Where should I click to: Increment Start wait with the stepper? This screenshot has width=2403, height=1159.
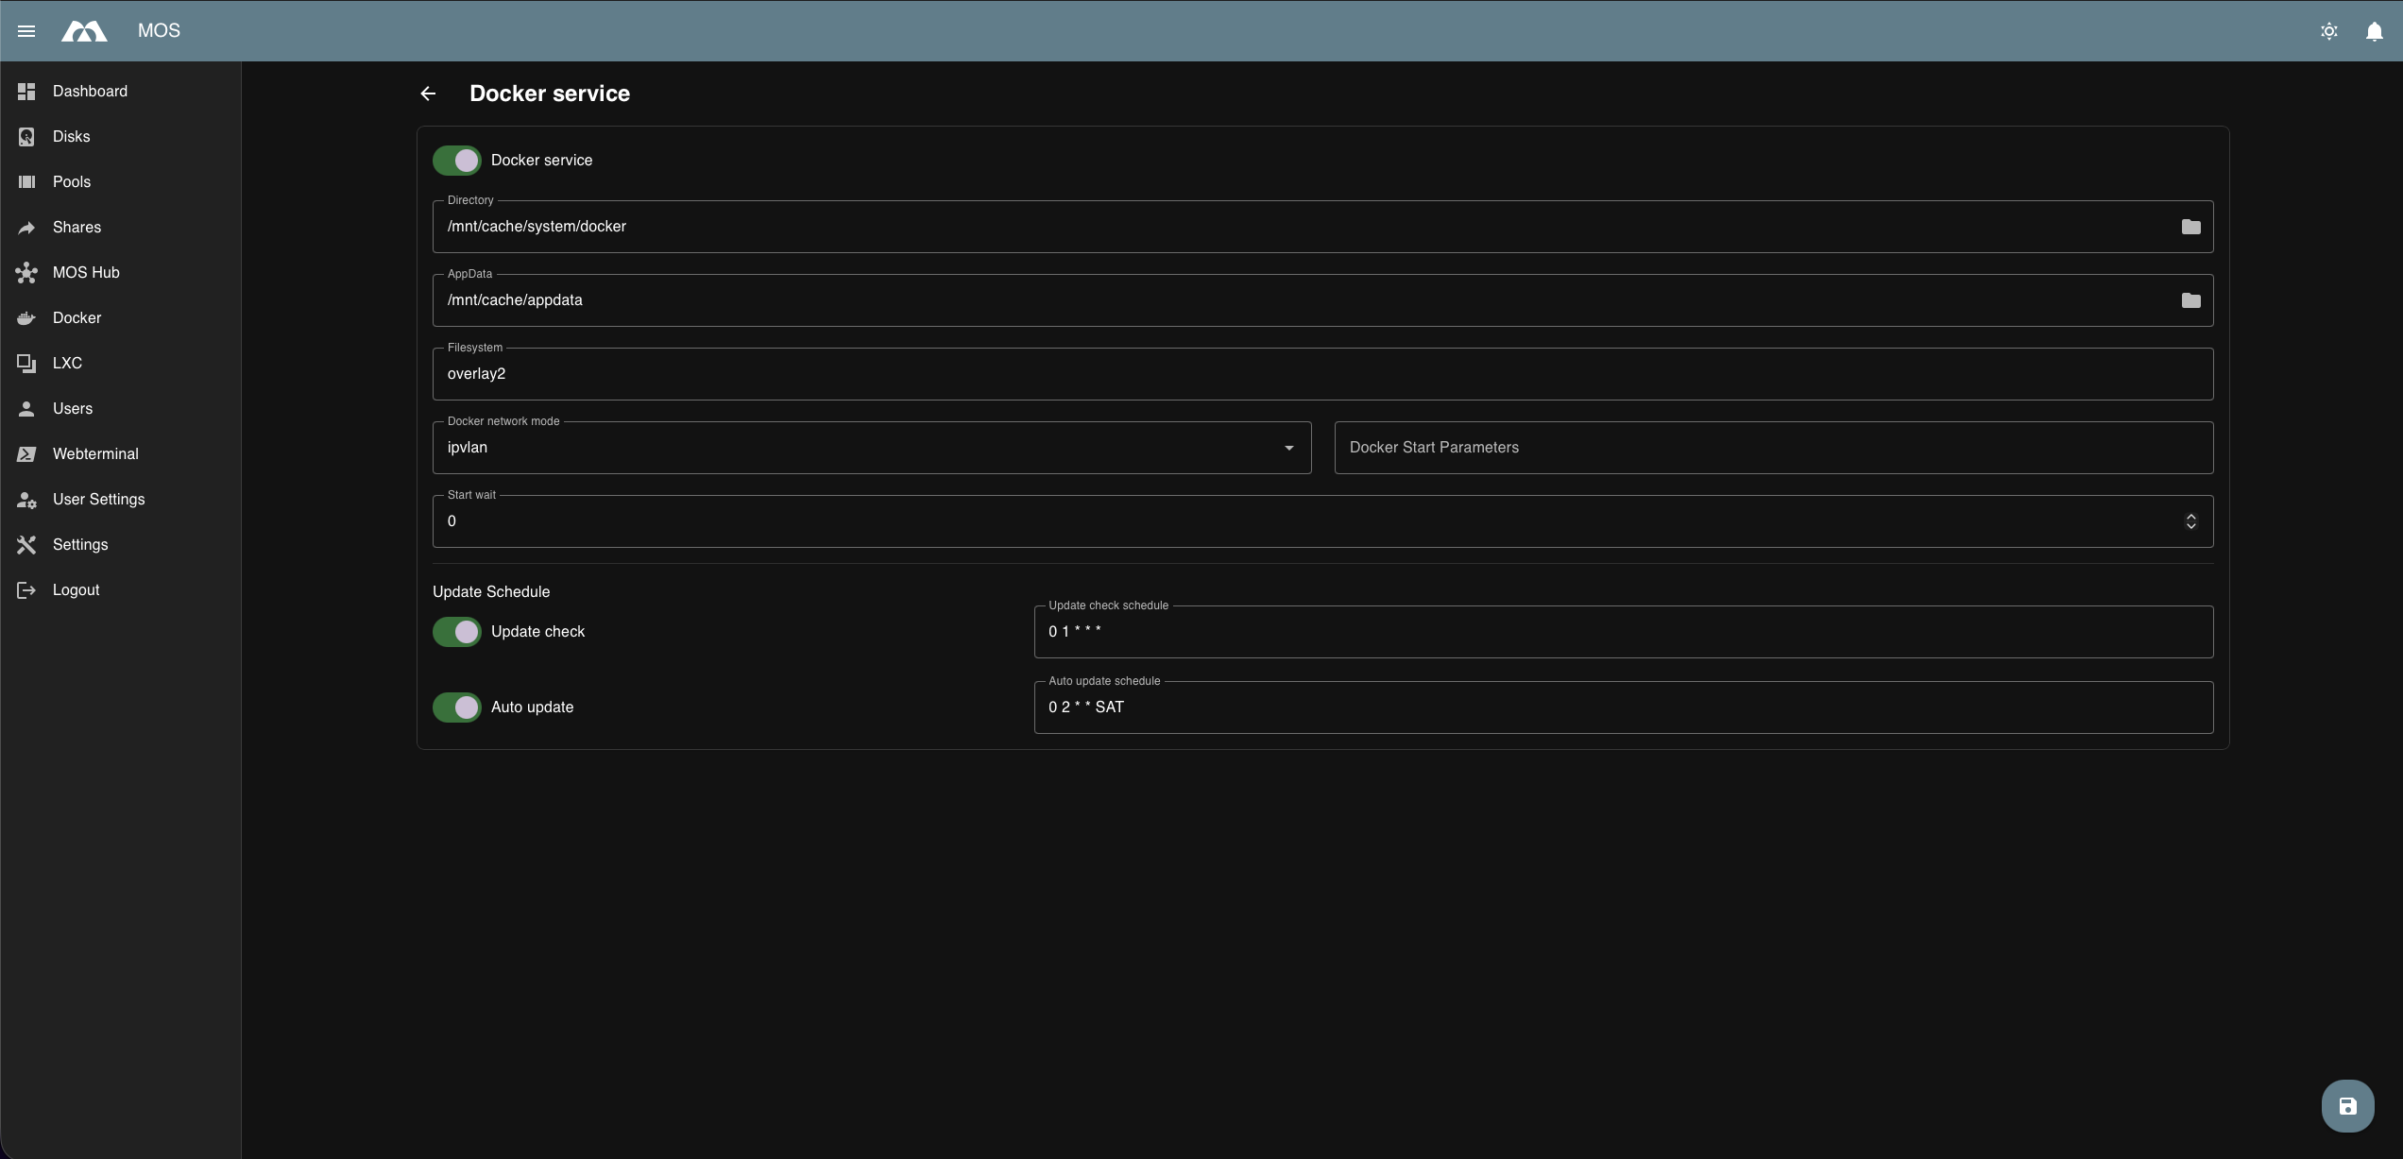2191,515
